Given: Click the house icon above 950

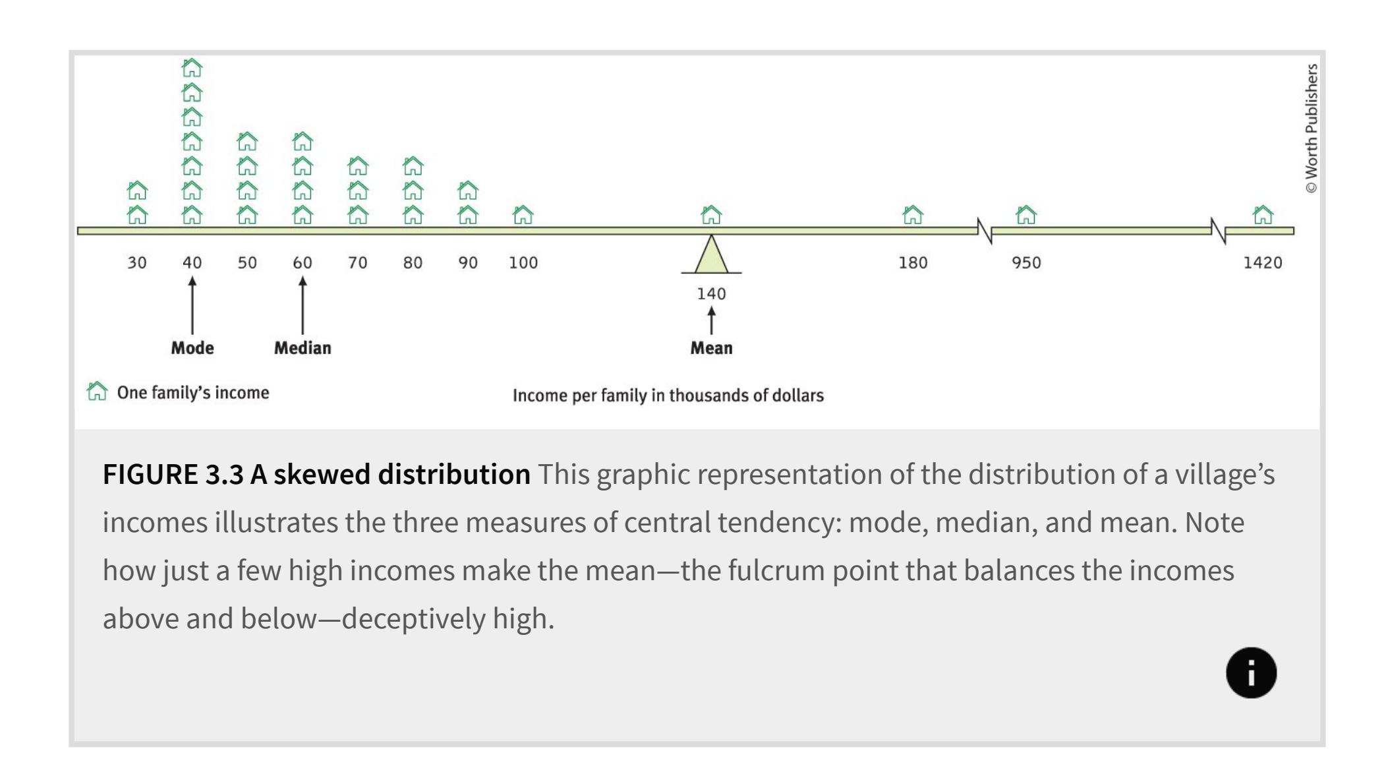Looking at the screenshot, I should (1026, 215).
